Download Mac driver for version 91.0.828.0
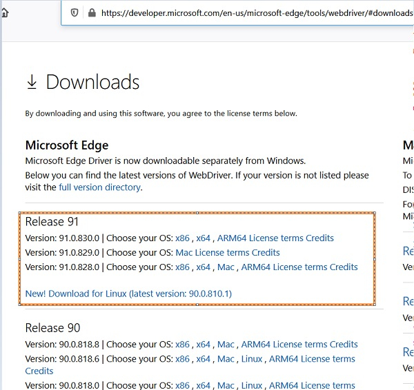Screen dimensions: 414x390 click(x=226, y=267)
